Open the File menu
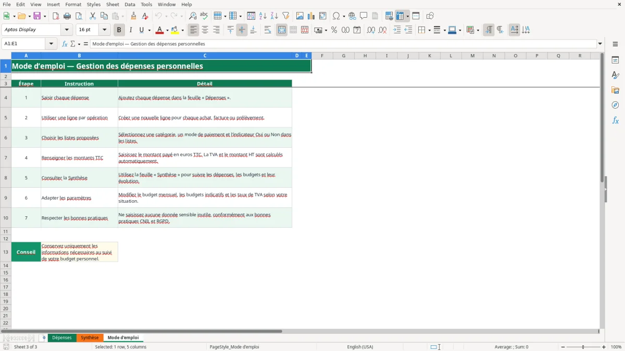Image resolution: width=625 pixels, height=351 pixels. (7, 4)
